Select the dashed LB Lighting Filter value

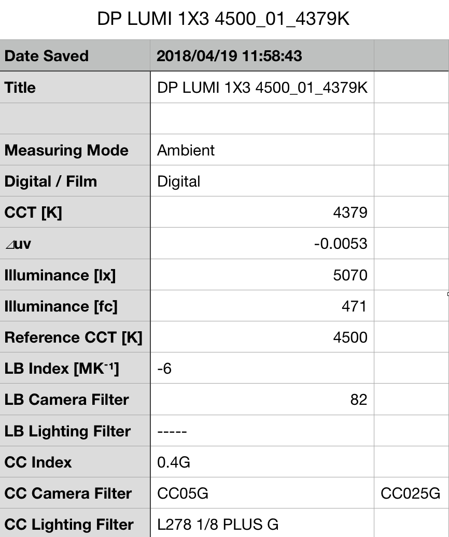click(x=172, y=431)
